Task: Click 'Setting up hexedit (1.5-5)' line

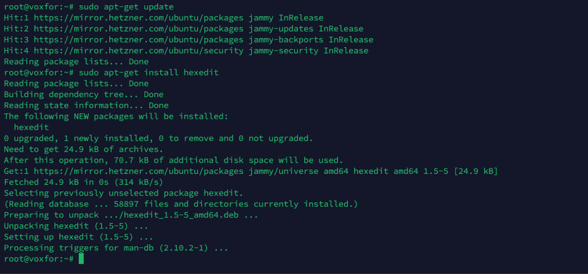Action: 78,237
